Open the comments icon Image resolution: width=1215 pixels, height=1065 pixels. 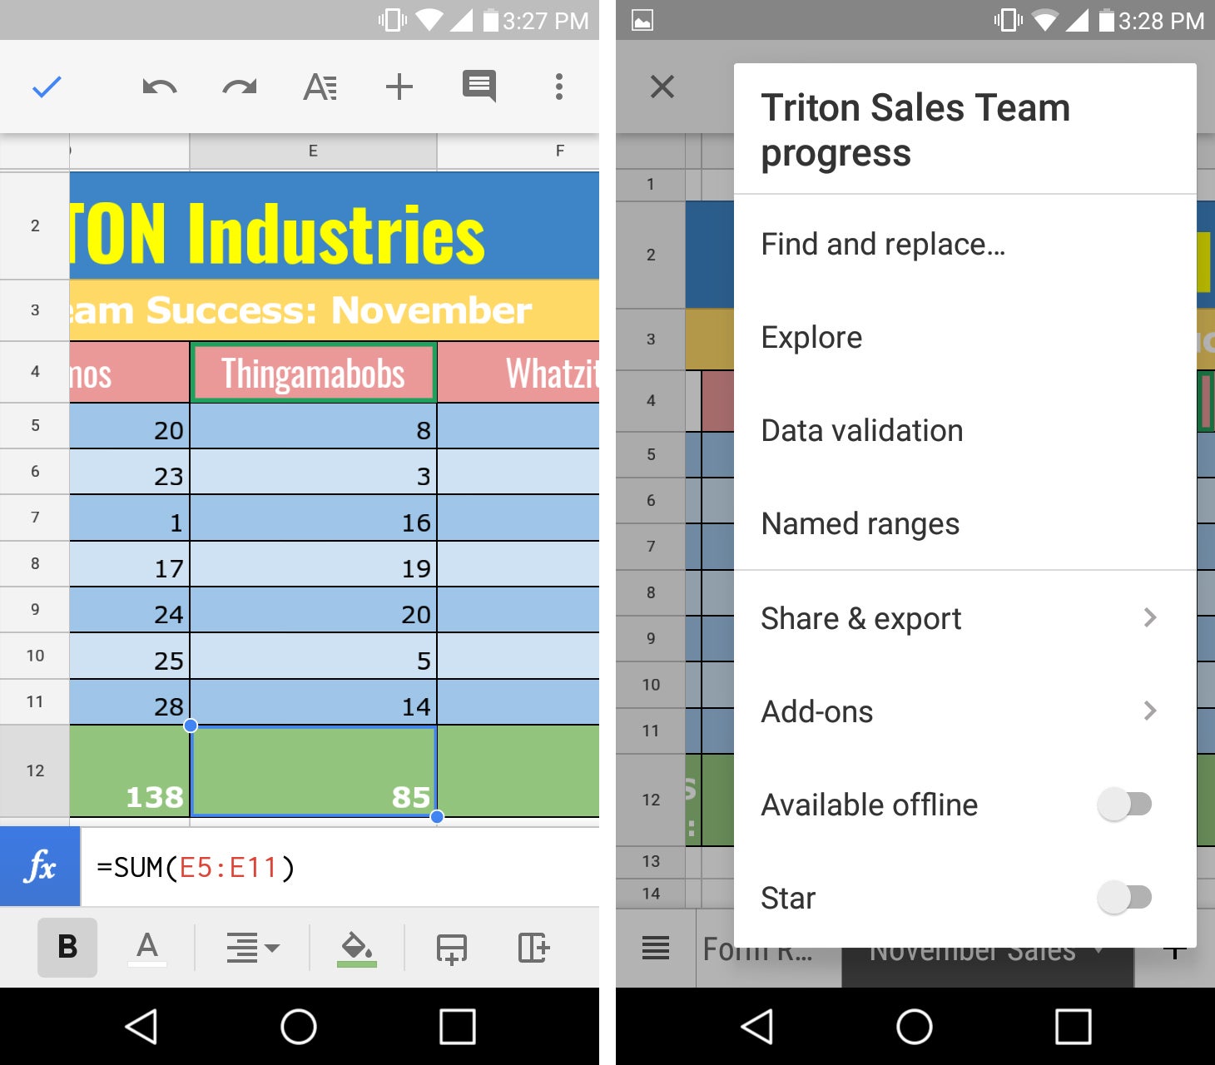(479, 87)
